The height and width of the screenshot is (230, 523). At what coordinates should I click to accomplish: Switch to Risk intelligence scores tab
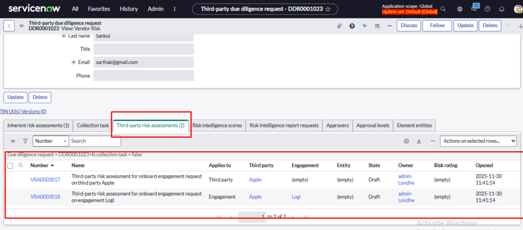217,125
